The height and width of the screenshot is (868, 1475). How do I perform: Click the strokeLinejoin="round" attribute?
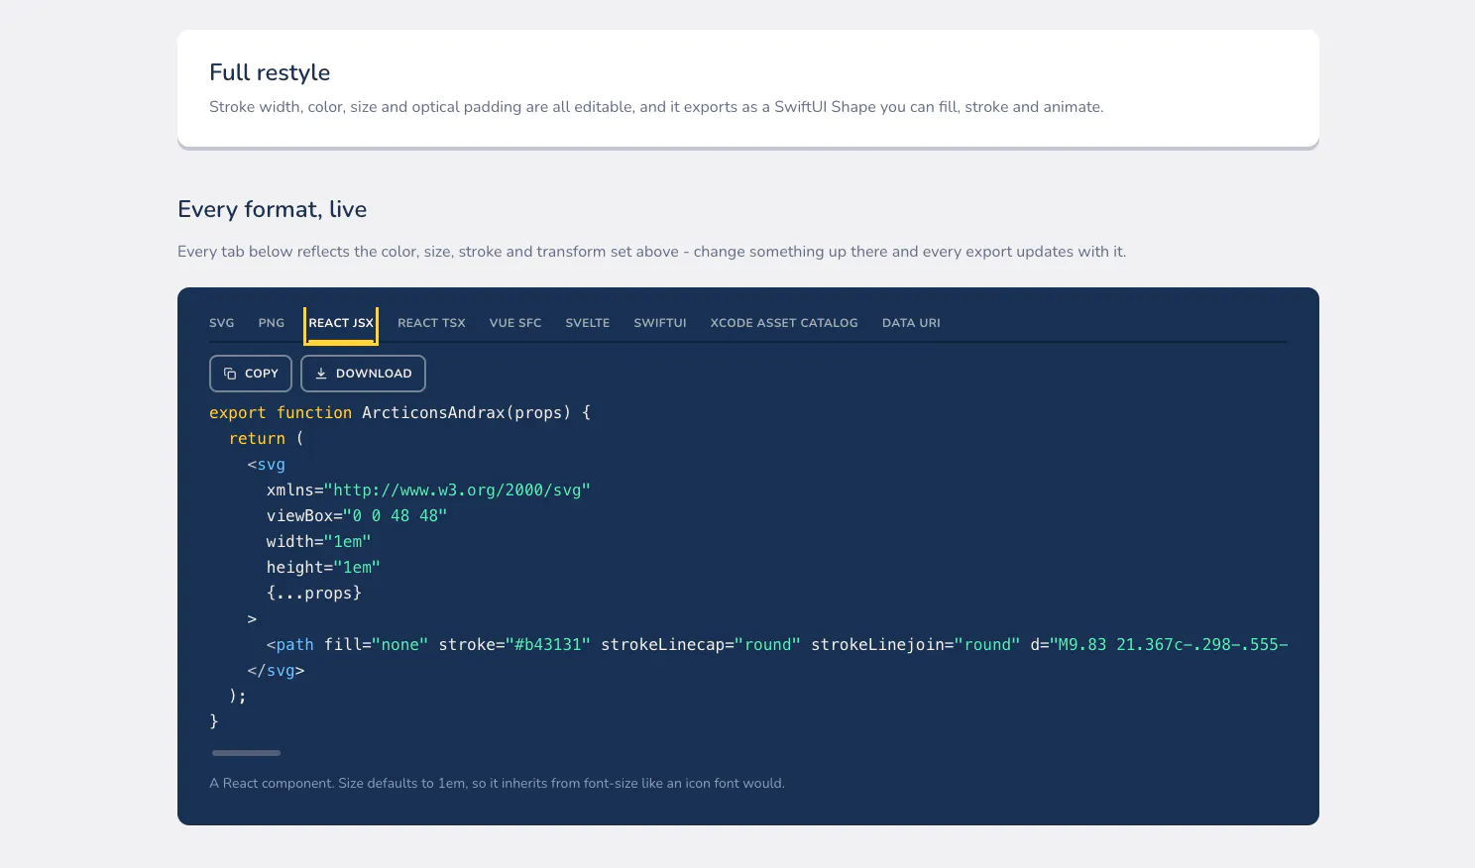pos(916,645)
